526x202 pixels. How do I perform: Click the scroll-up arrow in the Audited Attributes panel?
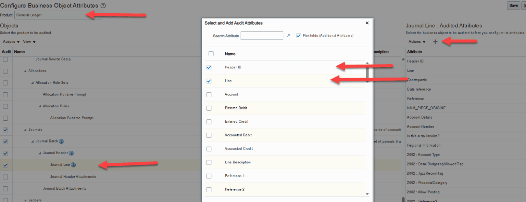[x=403, y=59]
